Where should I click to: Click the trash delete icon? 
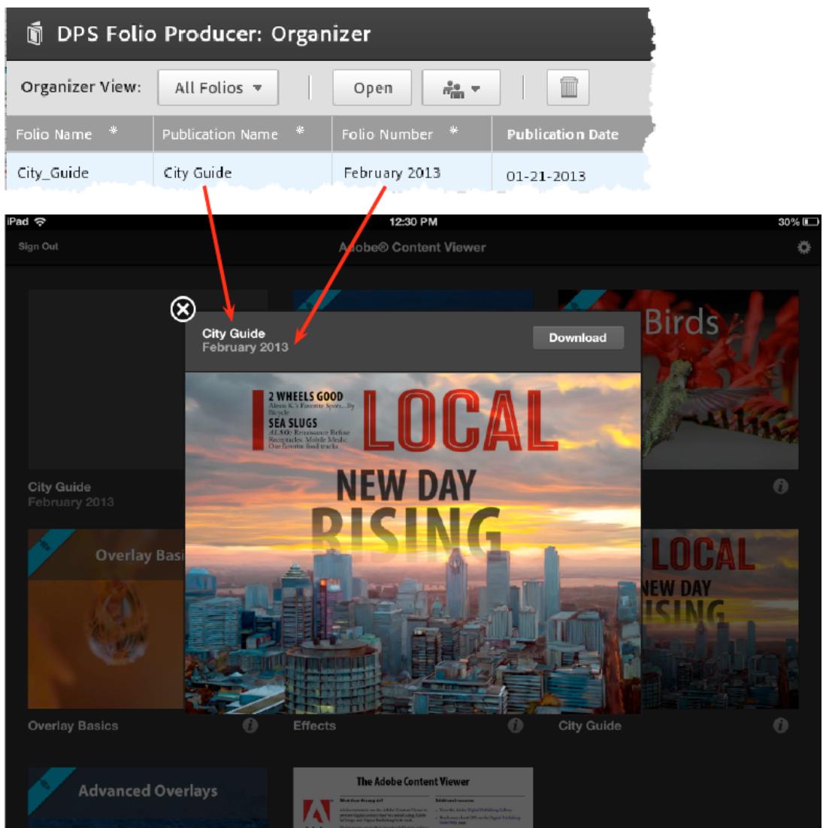pyautogui.click(x=568, y=88)
